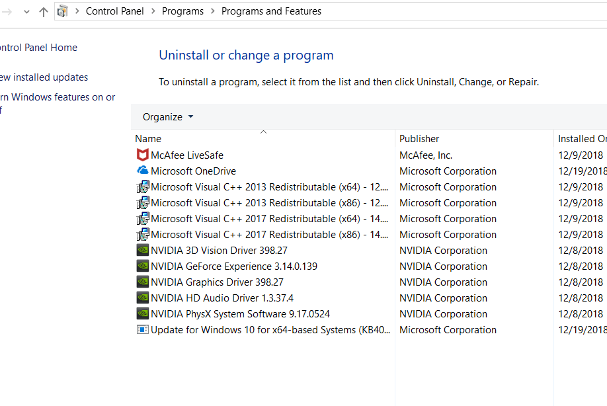Click icon for Visual C++ 2013 Redistributable (x86)
This screenshot has width=607, height=406.
pyautogui.click(x=142, y=203)
